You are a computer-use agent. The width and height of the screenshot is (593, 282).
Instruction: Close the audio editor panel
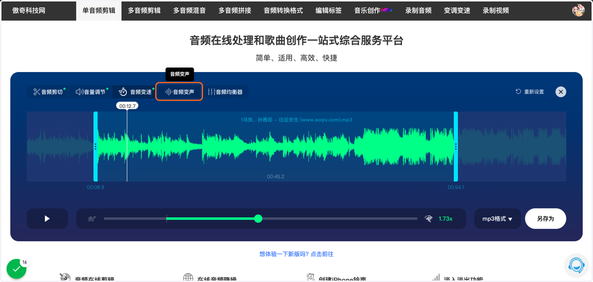(560, 92)
